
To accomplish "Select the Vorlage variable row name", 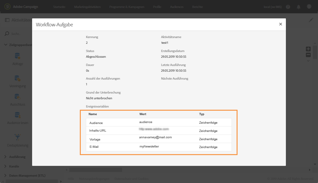I will click(x=95, y=140).
